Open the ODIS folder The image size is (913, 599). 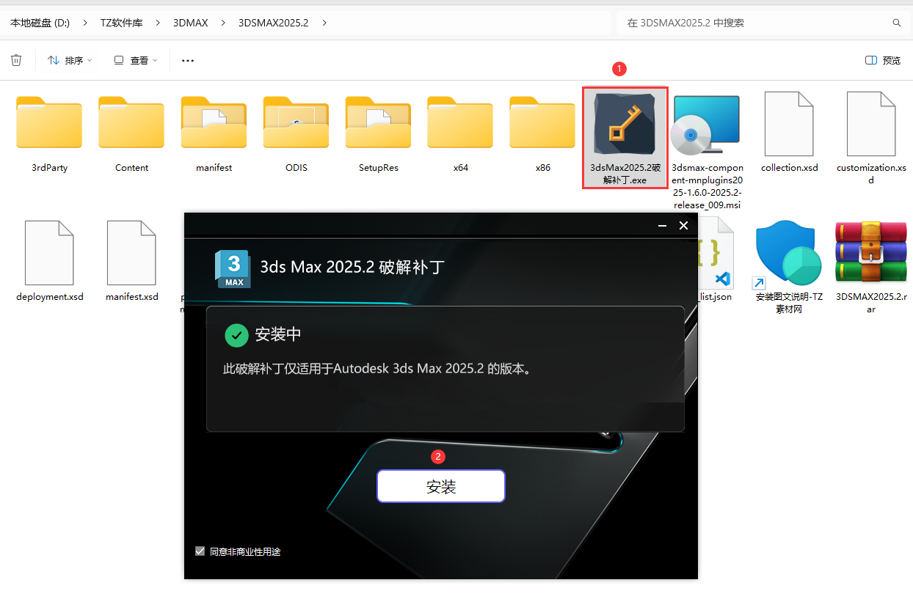pos(296,122)
